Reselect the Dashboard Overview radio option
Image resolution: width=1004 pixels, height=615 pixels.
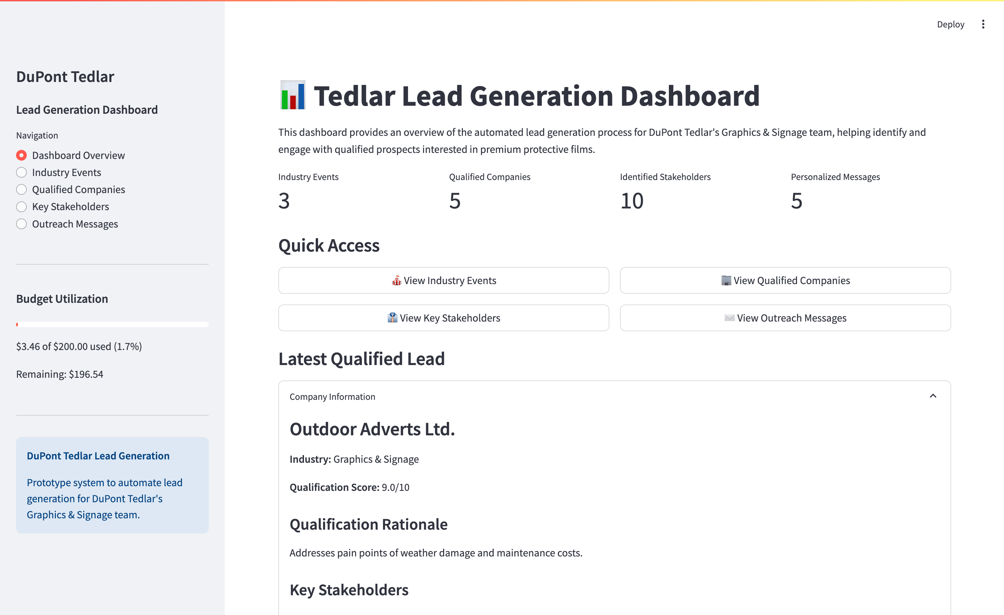21,155
